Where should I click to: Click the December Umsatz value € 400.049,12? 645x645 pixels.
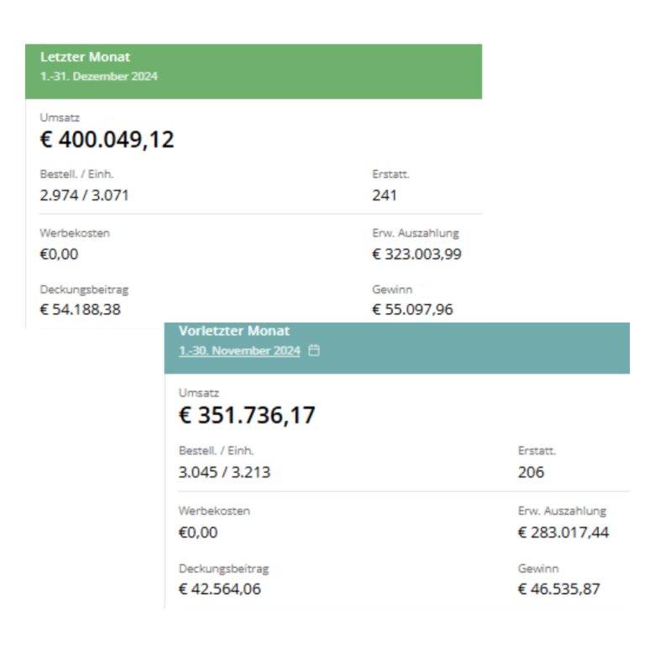point(107,139)
